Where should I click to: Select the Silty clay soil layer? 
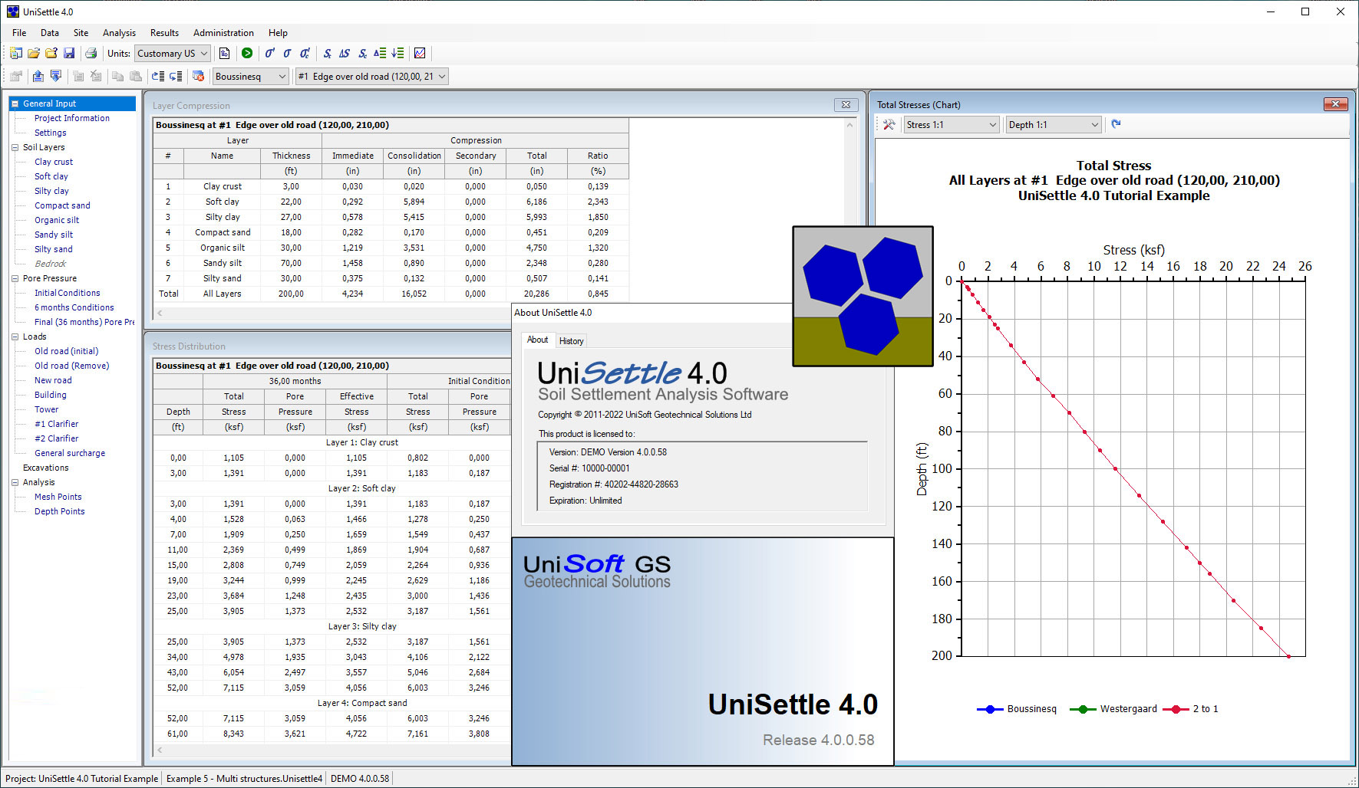coord(51,190)
